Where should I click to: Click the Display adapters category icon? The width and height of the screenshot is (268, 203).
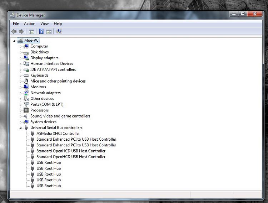[26, 58]
